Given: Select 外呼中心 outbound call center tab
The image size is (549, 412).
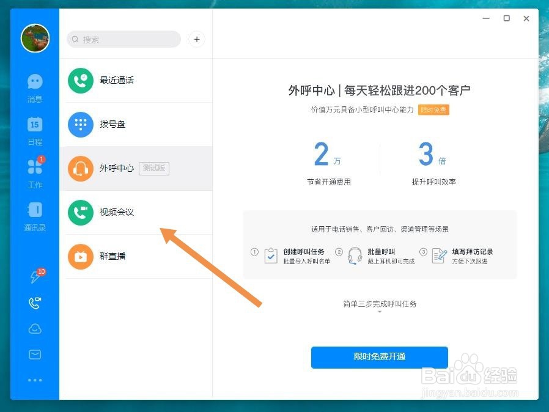Looking at the screenshot, I should pos(116,168).
